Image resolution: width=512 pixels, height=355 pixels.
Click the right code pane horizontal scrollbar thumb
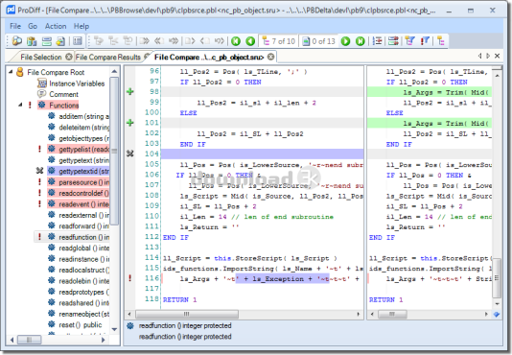point(392,314)
